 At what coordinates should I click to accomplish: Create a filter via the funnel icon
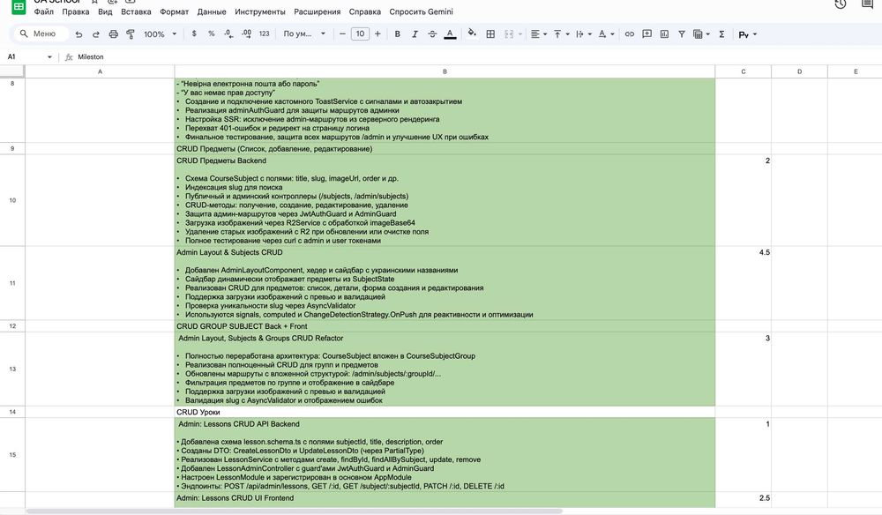pos(681,34)
